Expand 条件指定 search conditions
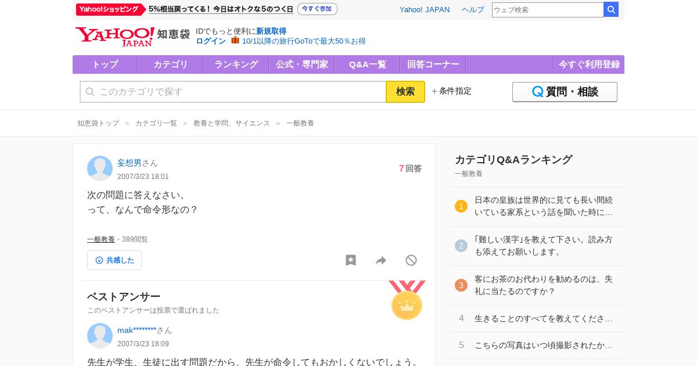697x366 pixels. [x=451, y=91]
